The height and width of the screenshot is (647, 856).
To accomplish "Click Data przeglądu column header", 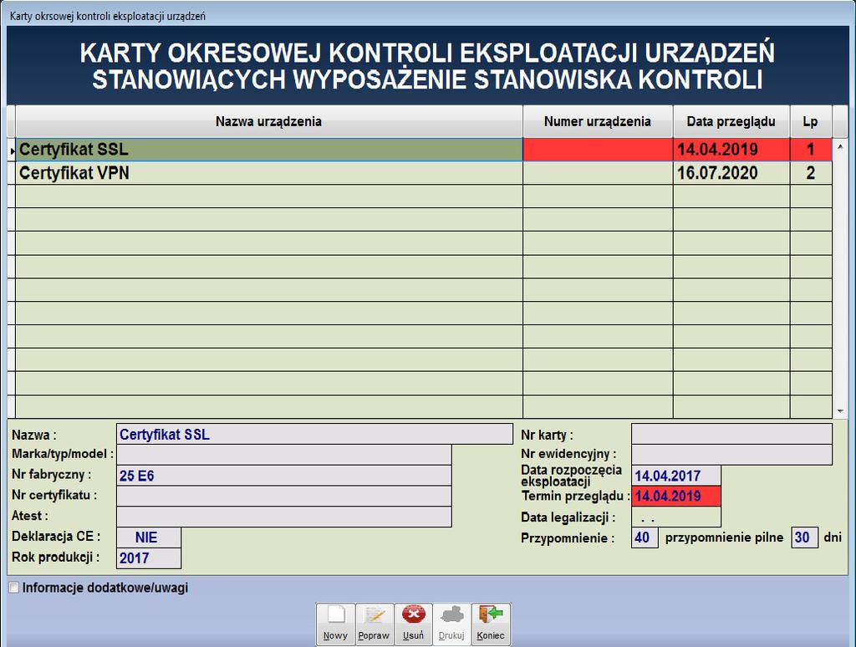I will (731, 121).
